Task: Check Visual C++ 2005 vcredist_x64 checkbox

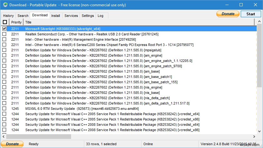Action: 4,114
